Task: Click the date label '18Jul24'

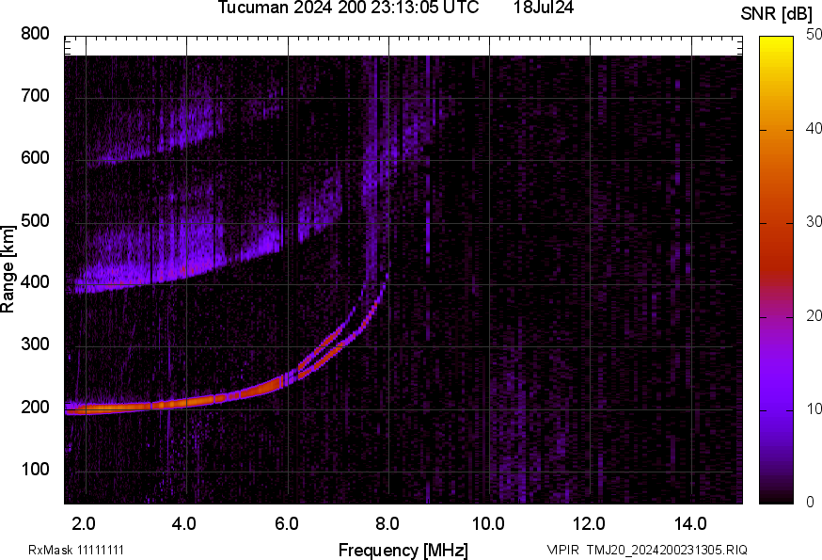Action: point(544,8)
